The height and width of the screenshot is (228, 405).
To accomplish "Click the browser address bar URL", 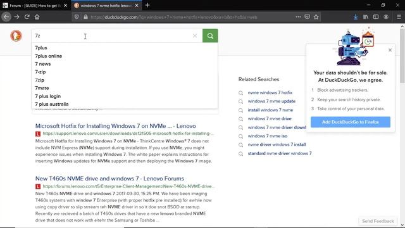I will [x=174, y=17].
